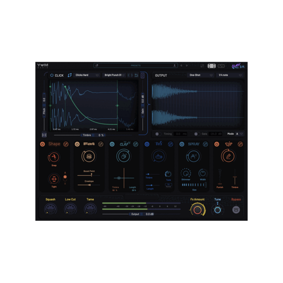Open the Clap module settings icon
This screenshot has width=283, height=283.
(x=135, y=144)
